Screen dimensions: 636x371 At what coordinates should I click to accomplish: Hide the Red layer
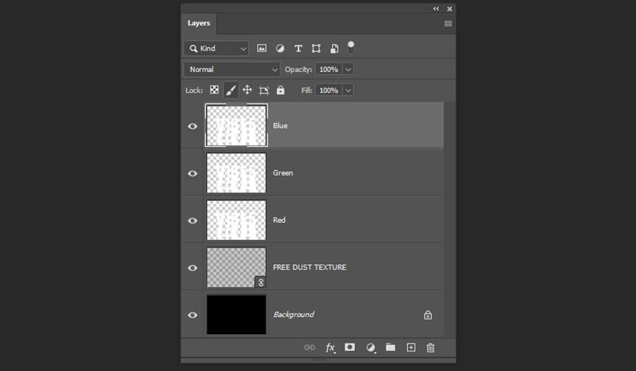click(193, 220)
